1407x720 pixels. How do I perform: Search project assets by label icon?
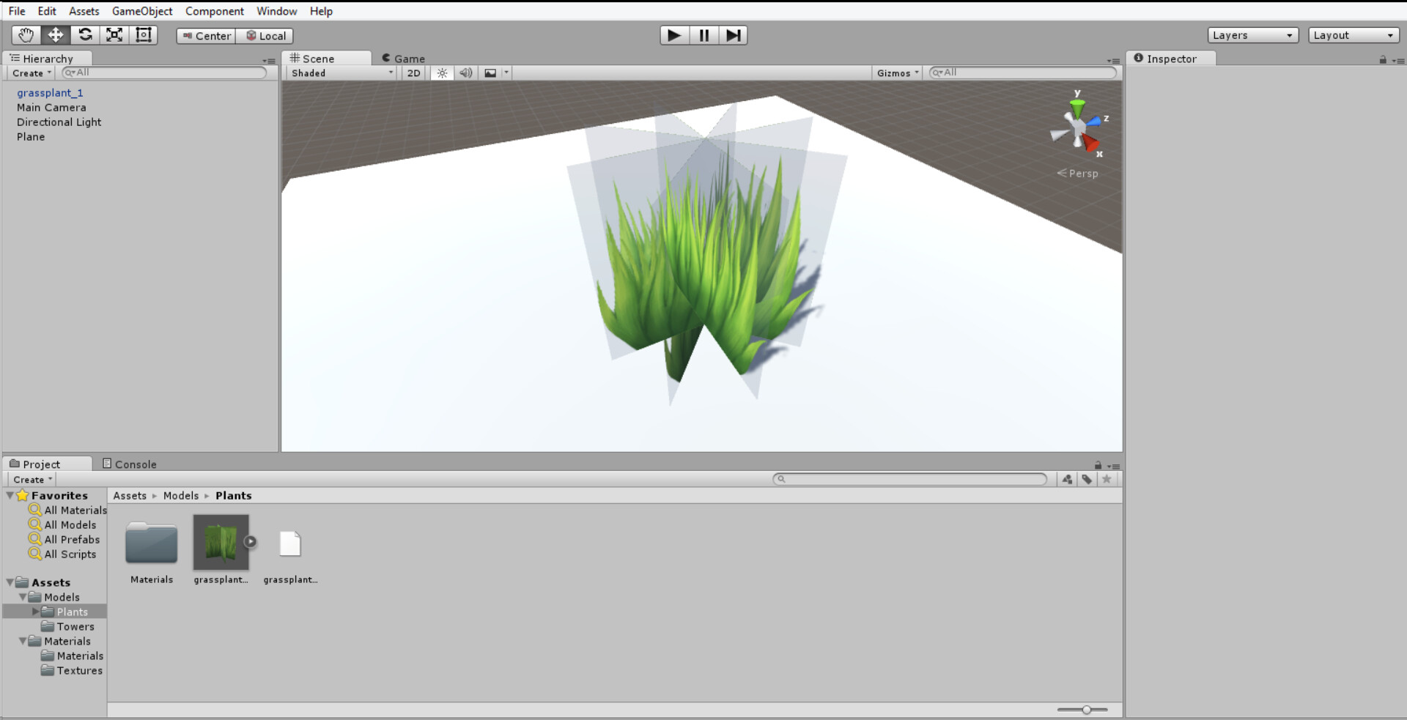[x=1087, y=479]
